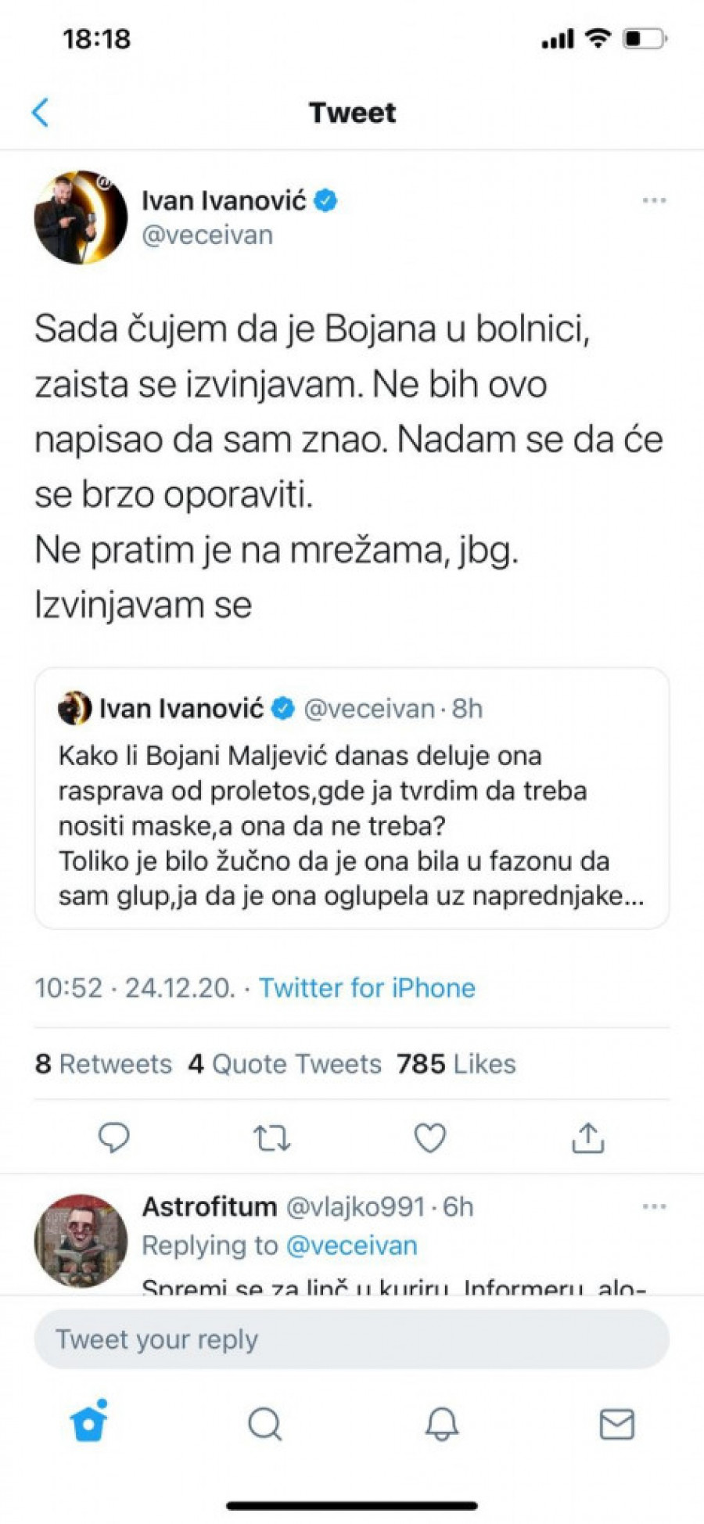704x1524 pixels.
Task: Tap the @veceivan mention in reply
Action: (x=351, y=1245)
